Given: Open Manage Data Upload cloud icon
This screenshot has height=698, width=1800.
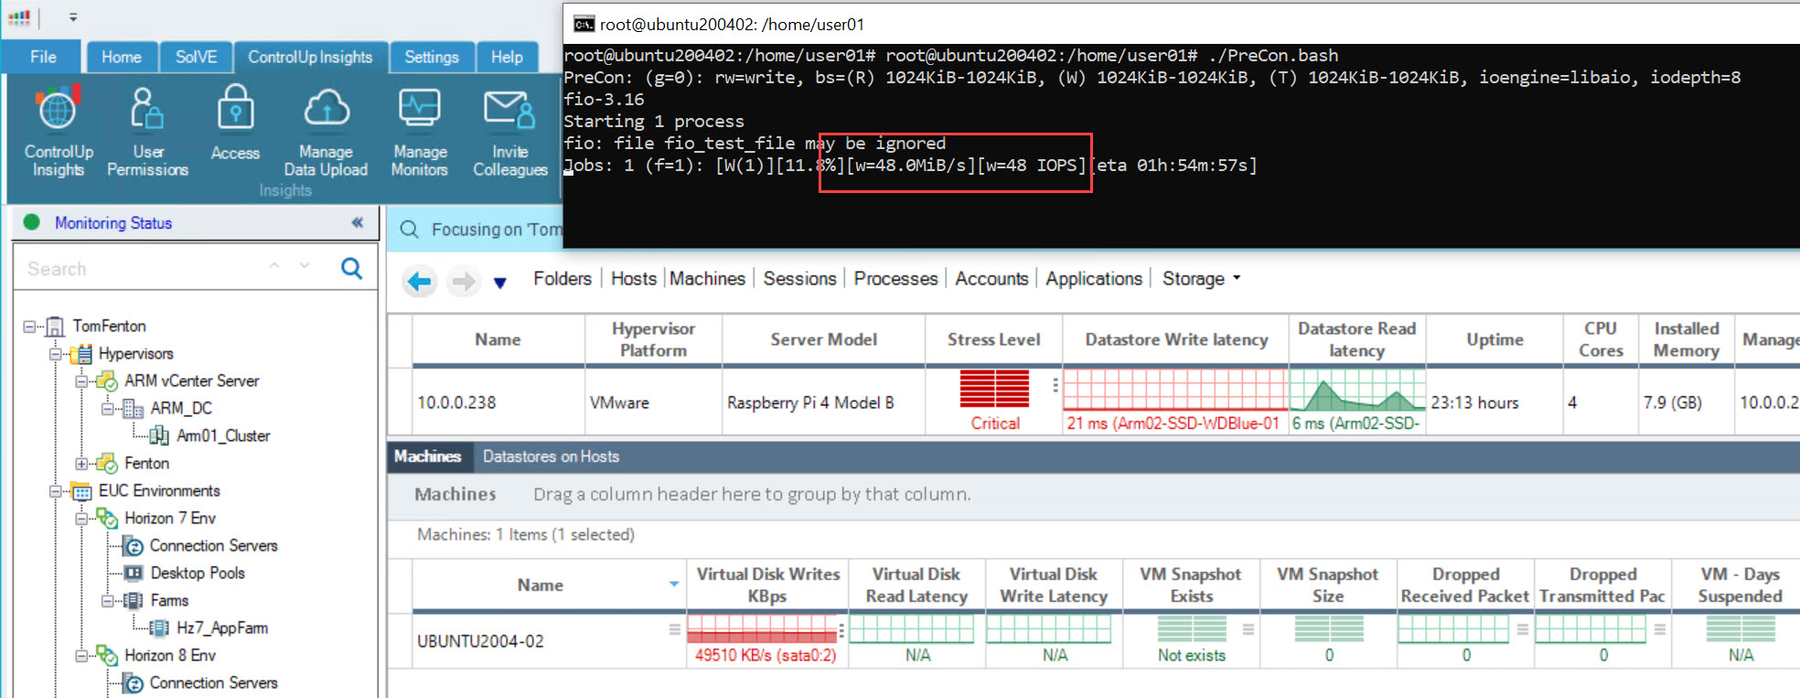Looking at the screenshot, I should (x=327, y=109).
